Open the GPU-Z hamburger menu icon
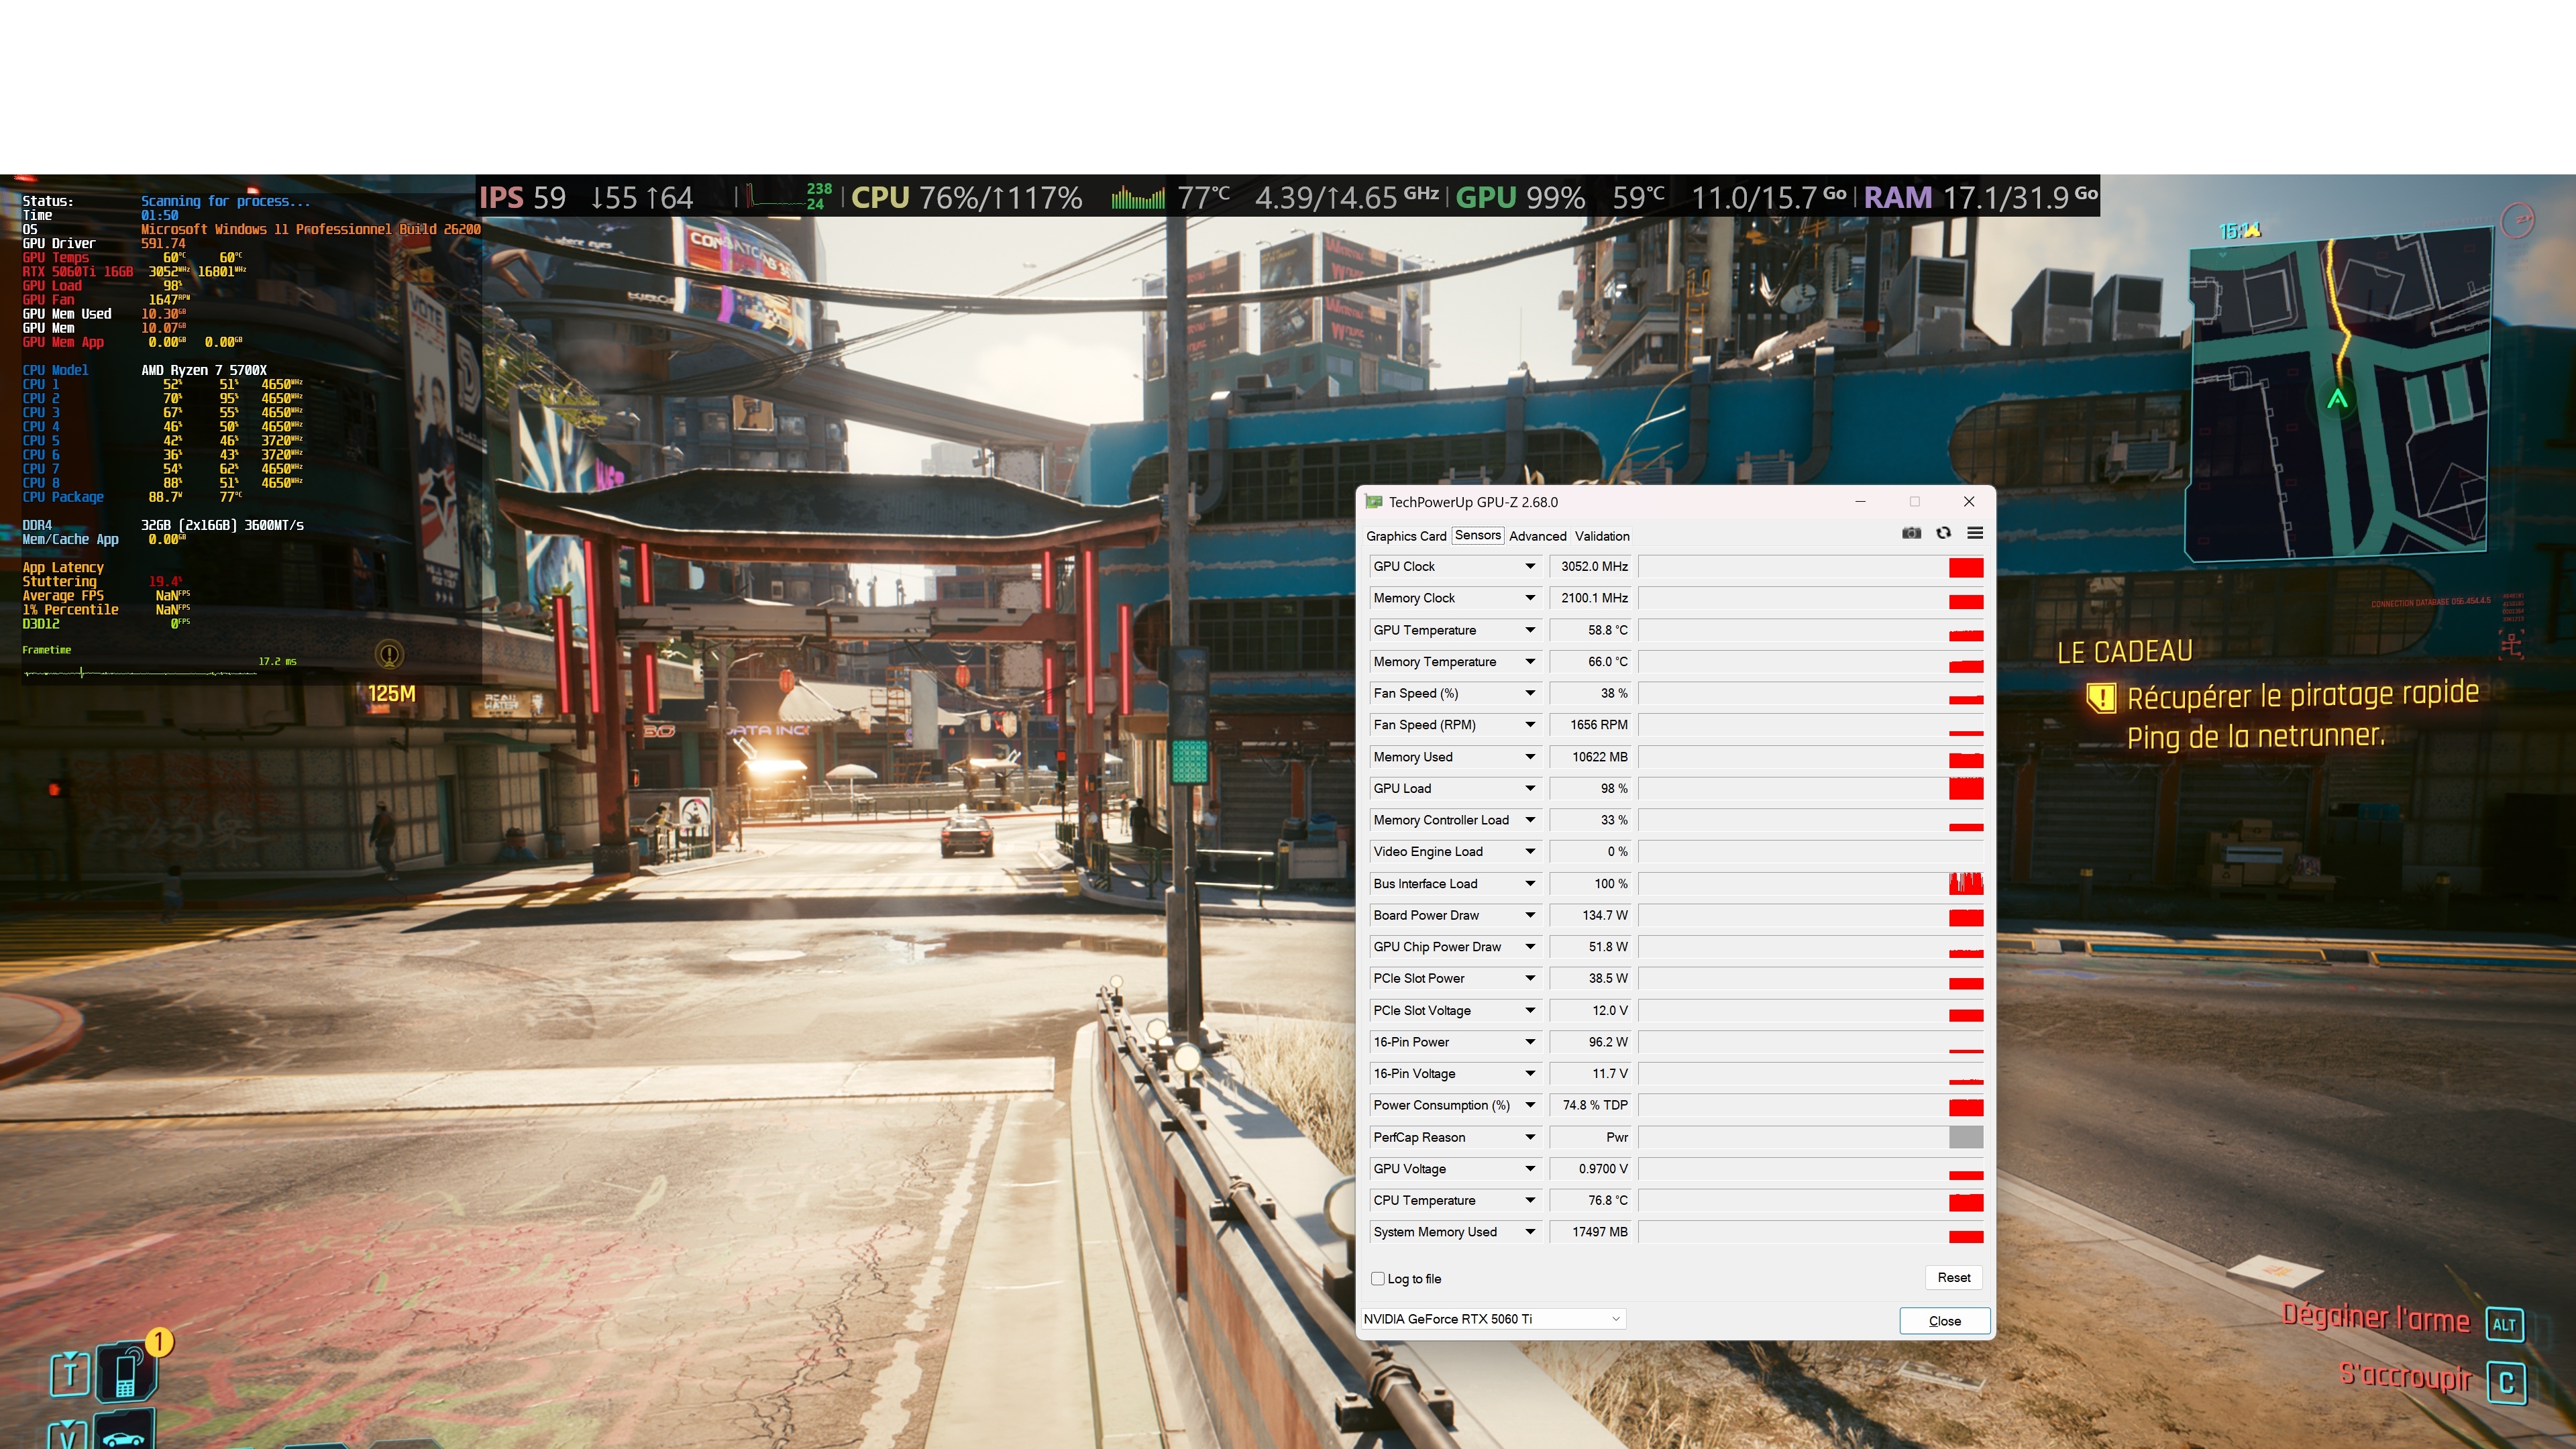The width and height of the screenshot is (2576, 1449). 1975,533
